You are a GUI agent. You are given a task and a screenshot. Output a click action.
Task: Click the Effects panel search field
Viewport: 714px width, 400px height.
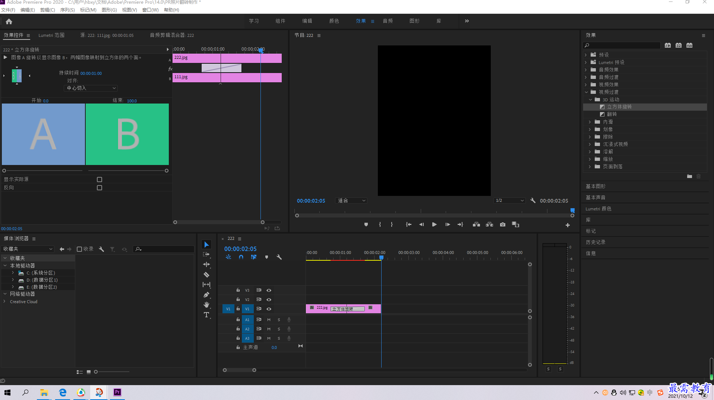(x=622, y=45)
